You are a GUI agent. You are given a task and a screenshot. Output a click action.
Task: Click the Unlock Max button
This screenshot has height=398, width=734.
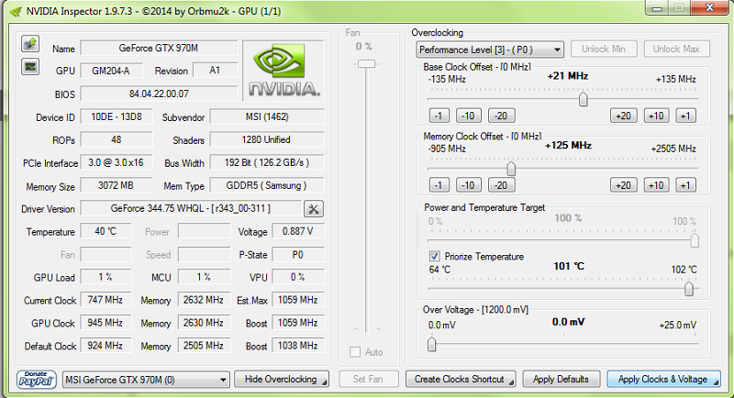pos(676,50)
